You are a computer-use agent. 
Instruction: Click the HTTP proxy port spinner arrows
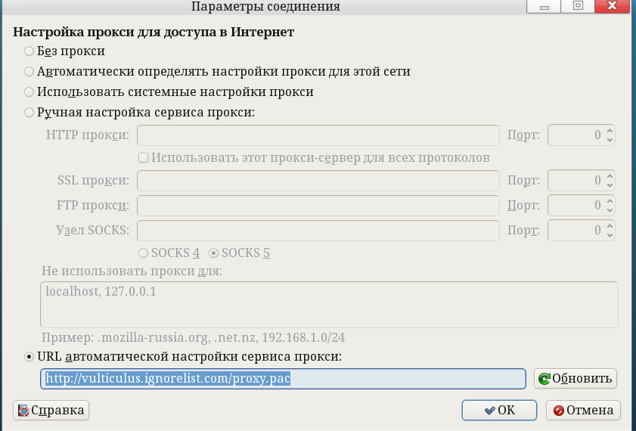point(610,135)
